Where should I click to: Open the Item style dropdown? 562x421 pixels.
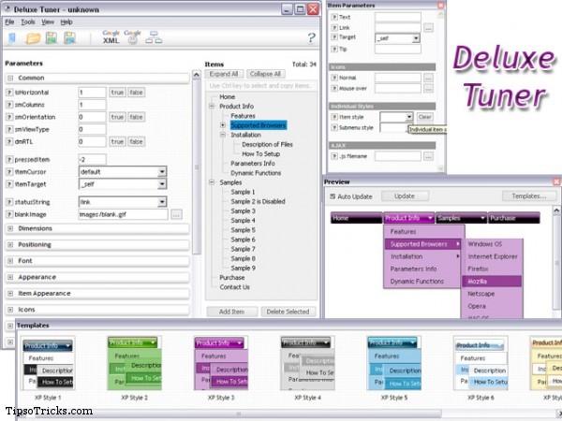409,117
